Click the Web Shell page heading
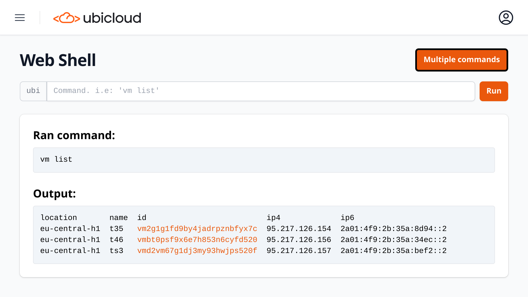 point(58,60)
